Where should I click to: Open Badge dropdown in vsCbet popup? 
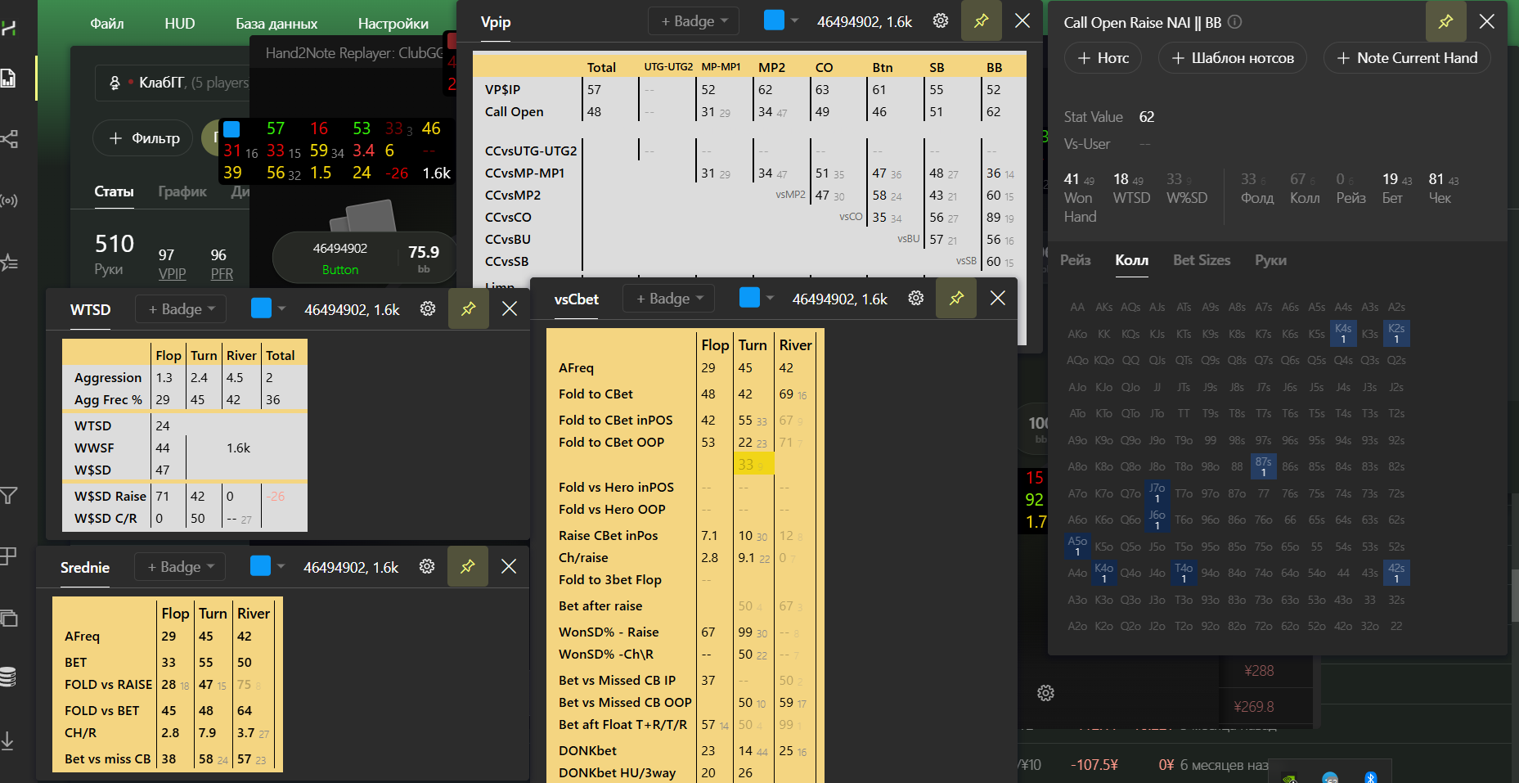point(669,299)
